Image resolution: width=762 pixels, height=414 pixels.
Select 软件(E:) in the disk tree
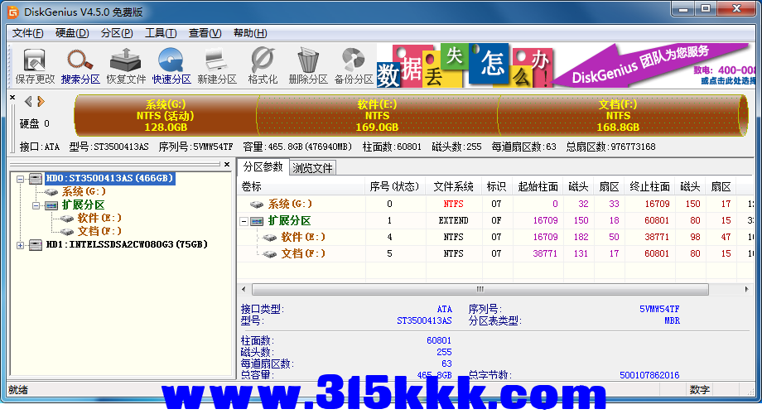(99, 218)
